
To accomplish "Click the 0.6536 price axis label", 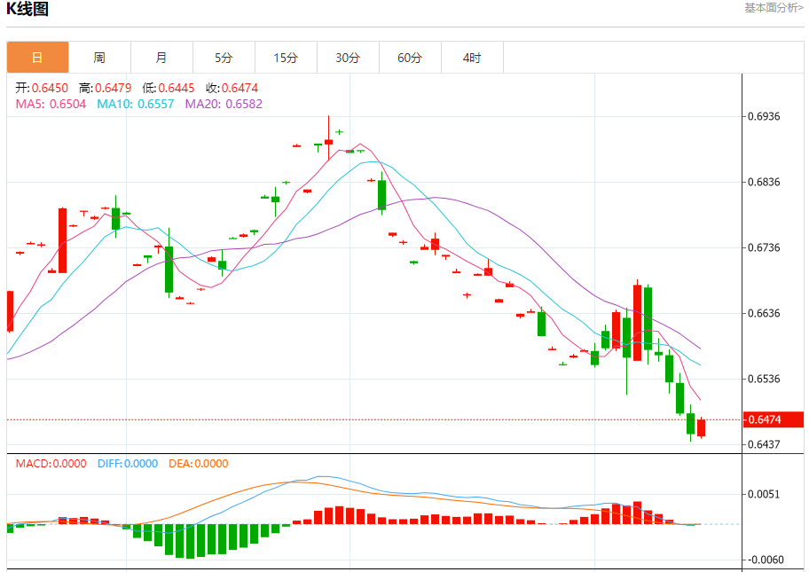I will coord(764,379).
